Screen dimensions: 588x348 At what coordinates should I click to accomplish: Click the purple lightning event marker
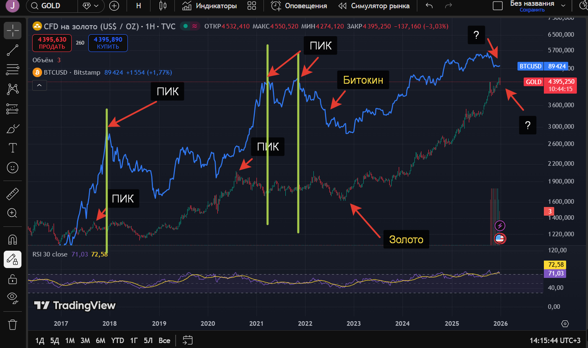(x=500, y=226)
